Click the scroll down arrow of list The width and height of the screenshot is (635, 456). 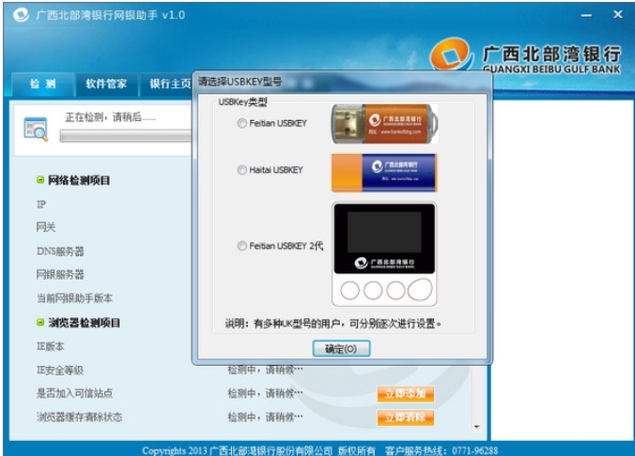(x=476, y=427)
